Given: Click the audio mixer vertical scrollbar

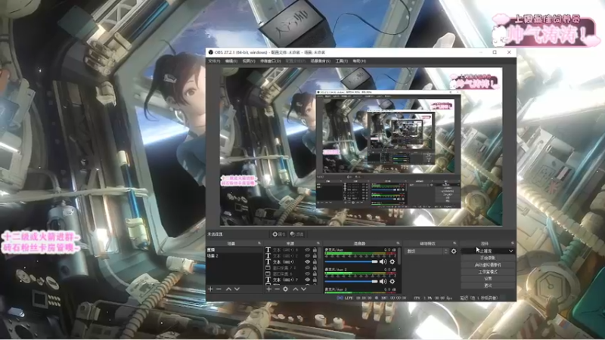Looking at the screenshot, I should pyautogui.click(x=399, y=256).
